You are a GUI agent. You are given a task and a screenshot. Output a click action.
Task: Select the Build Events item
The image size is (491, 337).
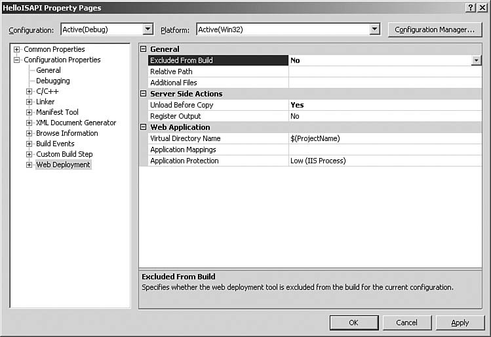pos(55,144)
